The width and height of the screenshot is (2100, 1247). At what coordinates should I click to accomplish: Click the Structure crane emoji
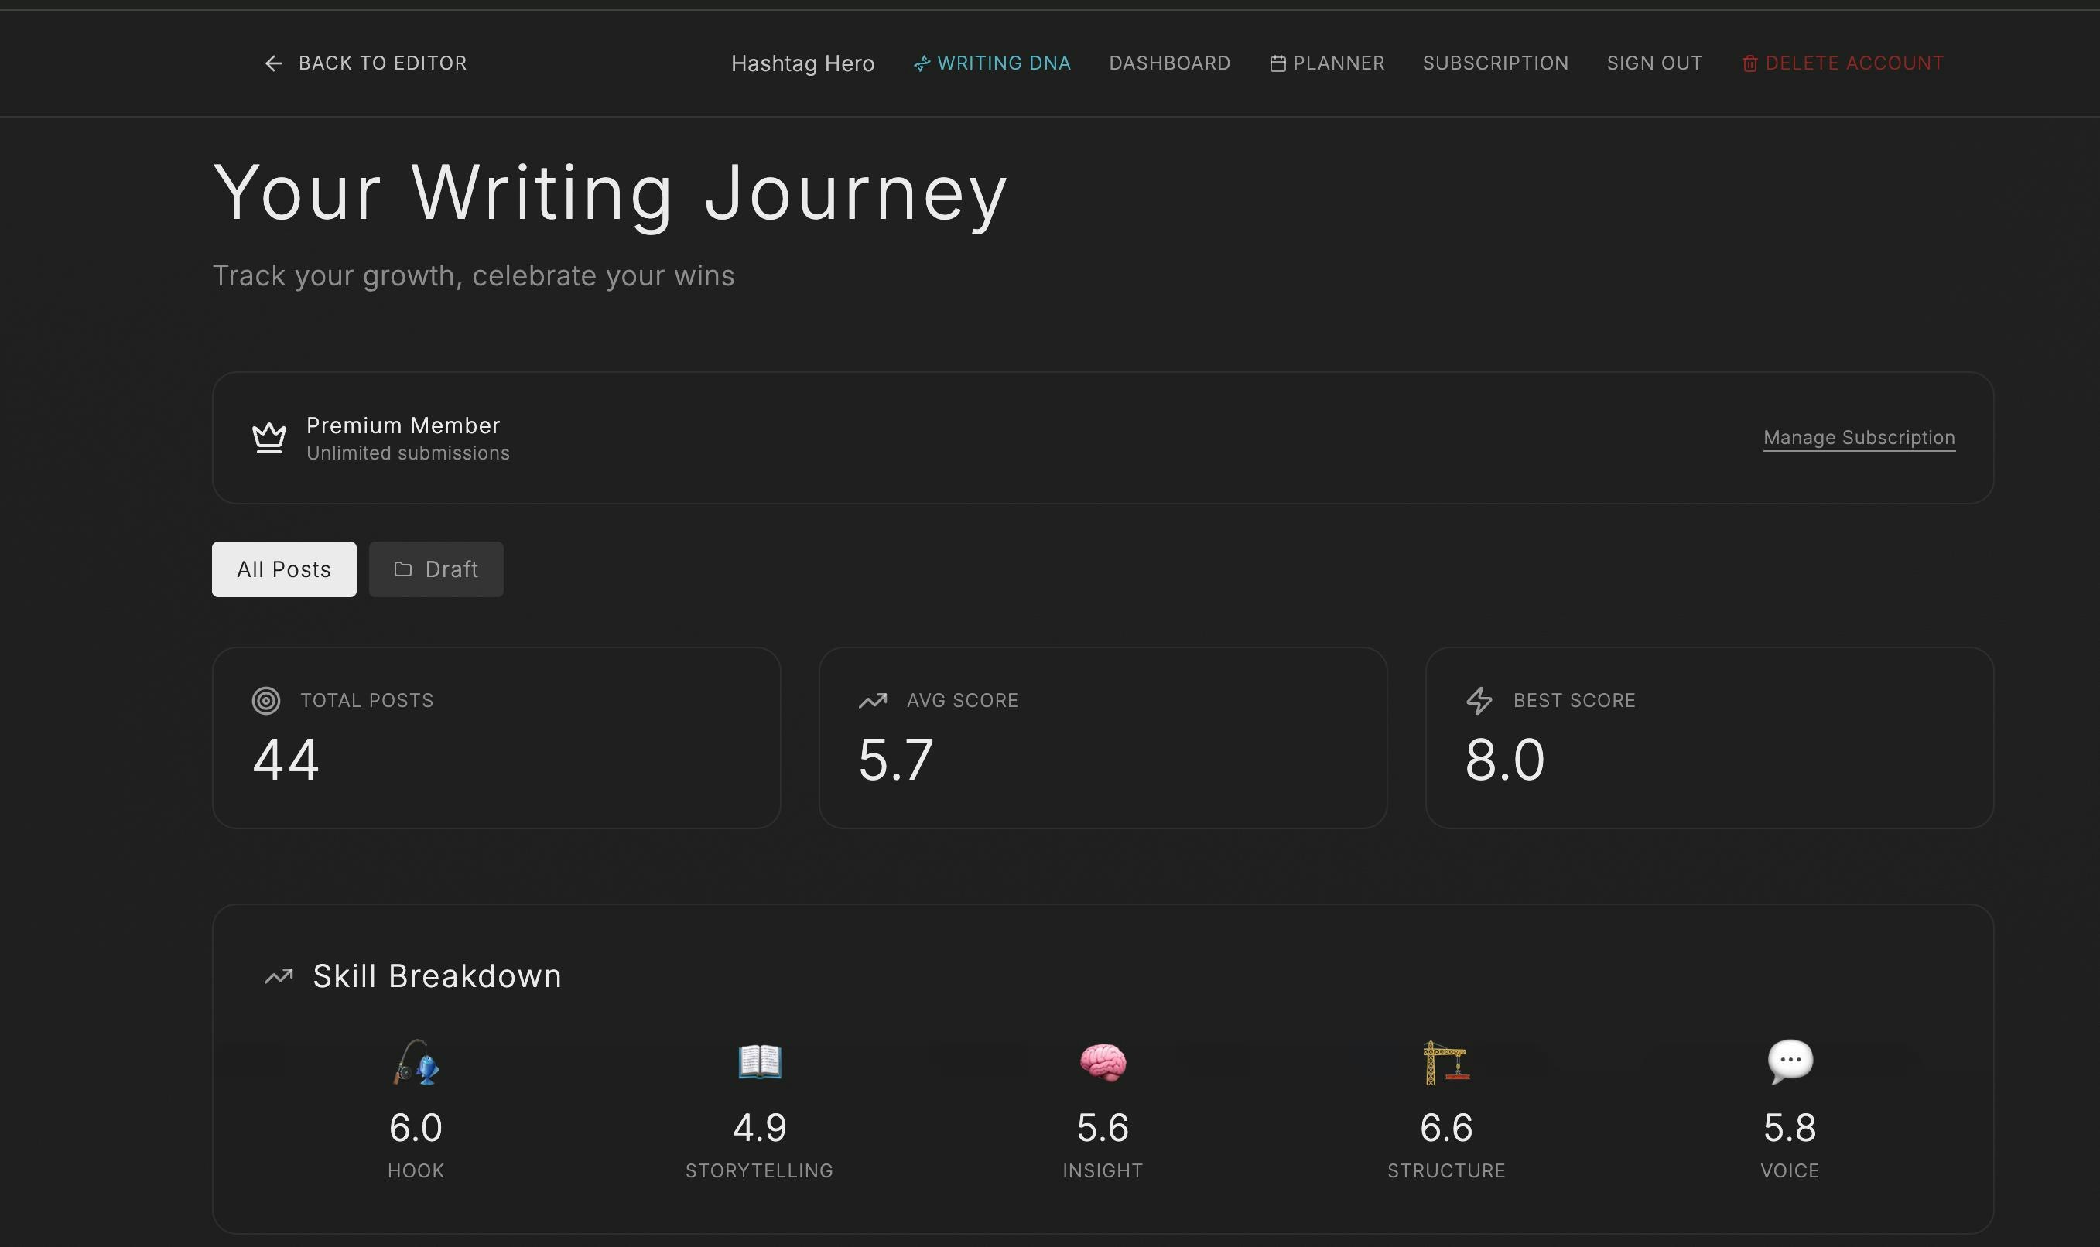tap(1445, 1062)
